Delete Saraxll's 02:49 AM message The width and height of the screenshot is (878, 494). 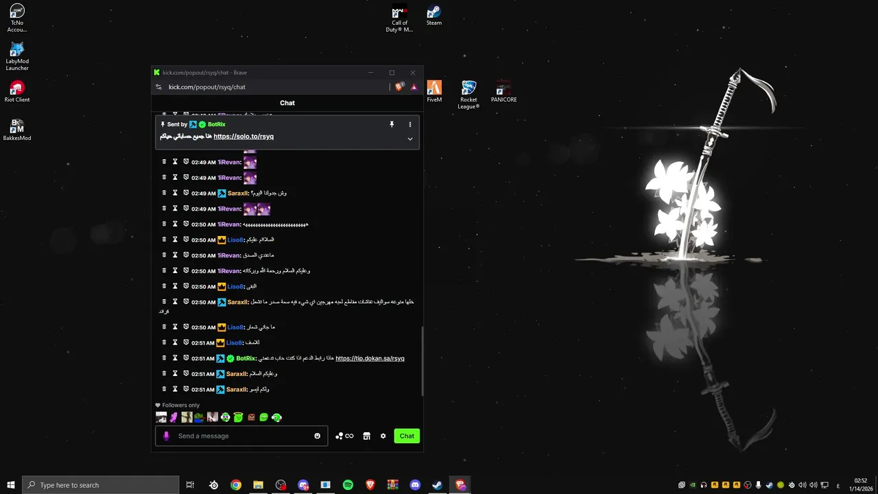pyautogui.click(x=164, y=193)
